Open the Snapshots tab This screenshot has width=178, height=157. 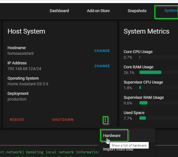pyautogui.click(x=137, y=11)
